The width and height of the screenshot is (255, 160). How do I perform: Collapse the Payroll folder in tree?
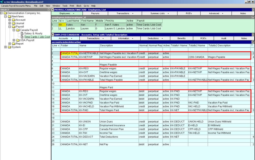point(10,27)
